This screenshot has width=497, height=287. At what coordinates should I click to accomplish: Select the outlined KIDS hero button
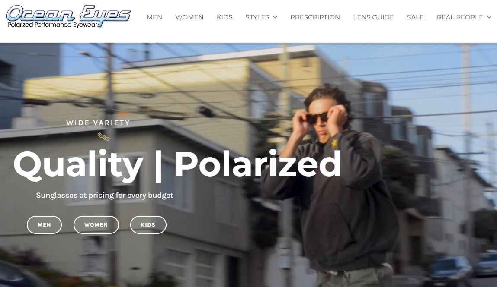[148, 225]
